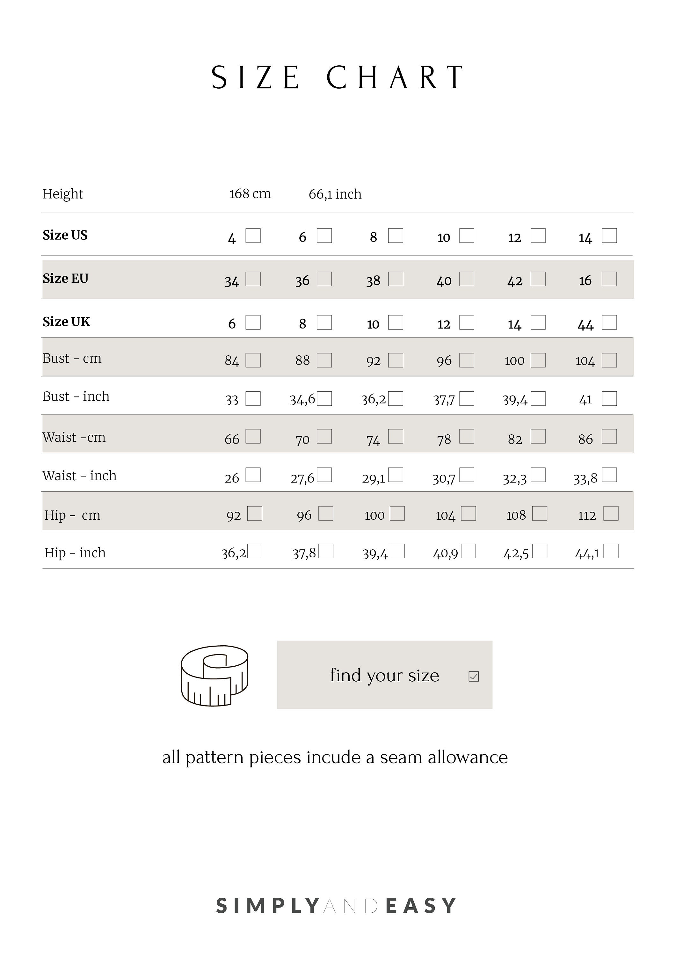The width and height of the screenshot is (676, 956).
Task: Tick the Waist 74 cm checkbox
Action: (395, 436)
